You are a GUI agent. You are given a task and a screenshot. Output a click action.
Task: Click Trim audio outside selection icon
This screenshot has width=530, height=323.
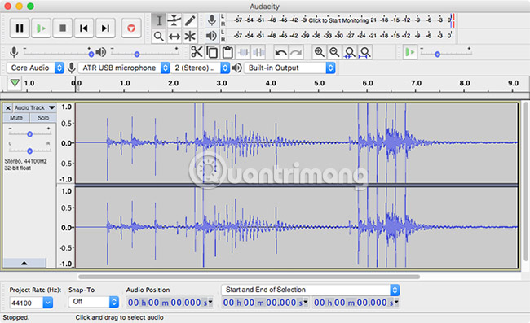(243, 52)
